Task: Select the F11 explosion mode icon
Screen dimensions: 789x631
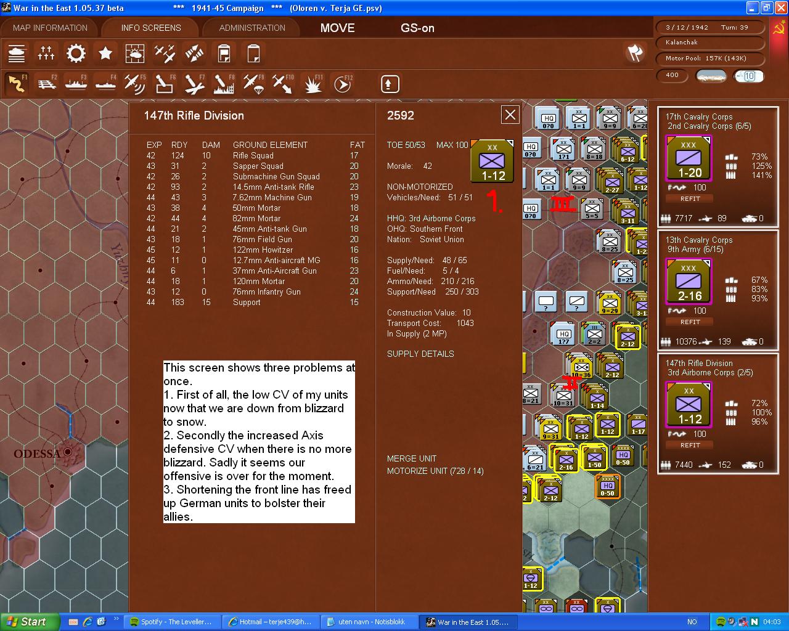Action: [313, 83]
